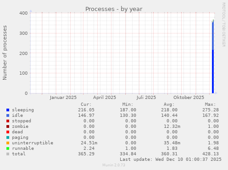
Task: Click sleeping maximum value 275.28
Action: [211, 110]
